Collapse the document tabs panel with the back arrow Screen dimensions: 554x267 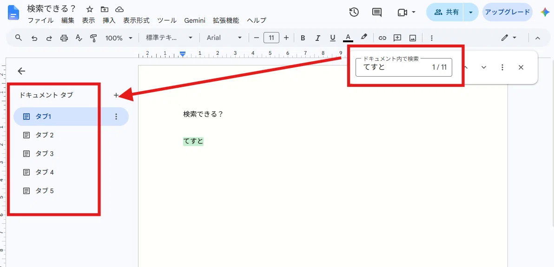(21, 71)
